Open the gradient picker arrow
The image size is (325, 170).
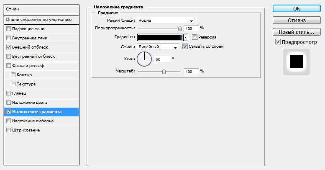(x=186, y=37)
